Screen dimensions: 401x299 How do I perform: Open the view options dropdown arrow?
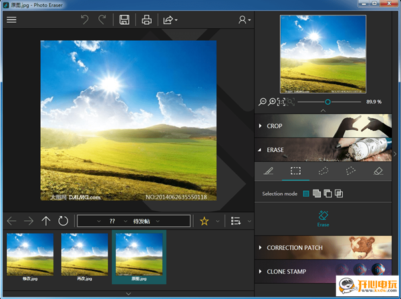click(x=249, y=221)
